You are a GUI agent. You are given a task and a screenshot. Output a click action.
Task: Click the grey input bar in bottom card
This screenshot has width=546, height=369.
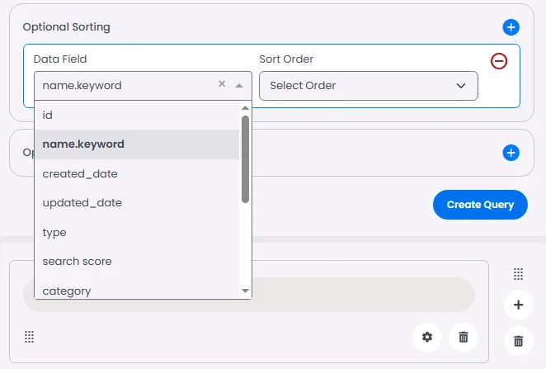click(x=363, y=295)
